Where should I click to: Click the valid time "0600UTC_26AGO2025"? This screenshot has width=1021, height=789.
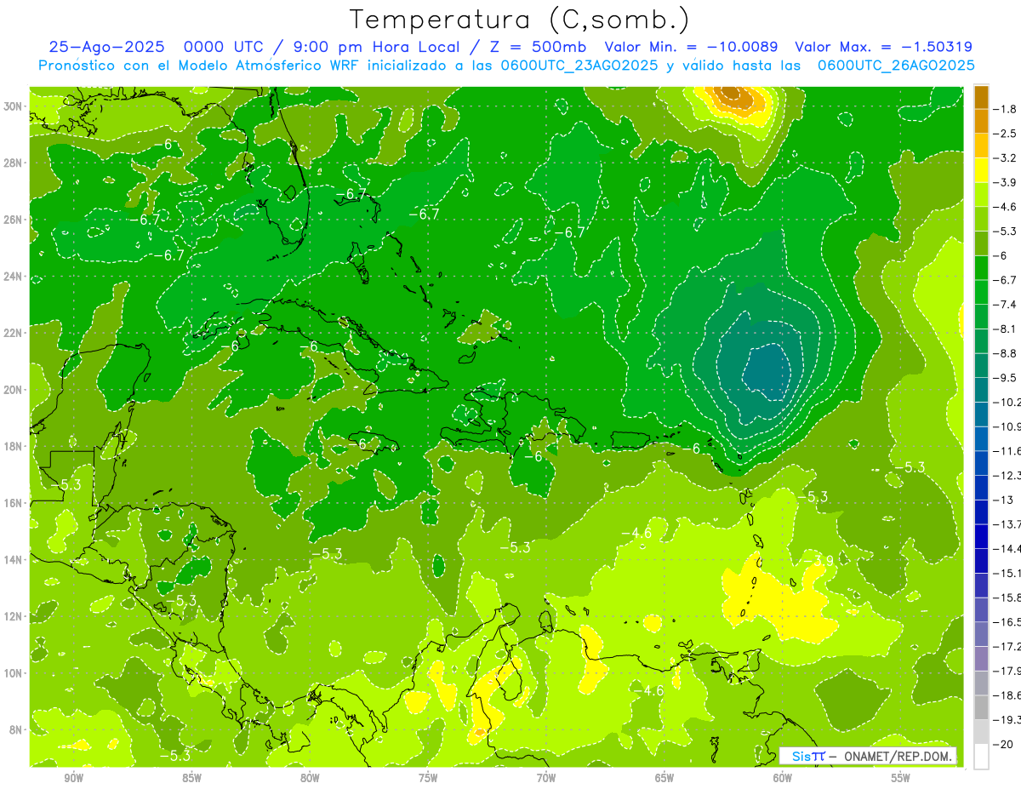coord(896,66)
